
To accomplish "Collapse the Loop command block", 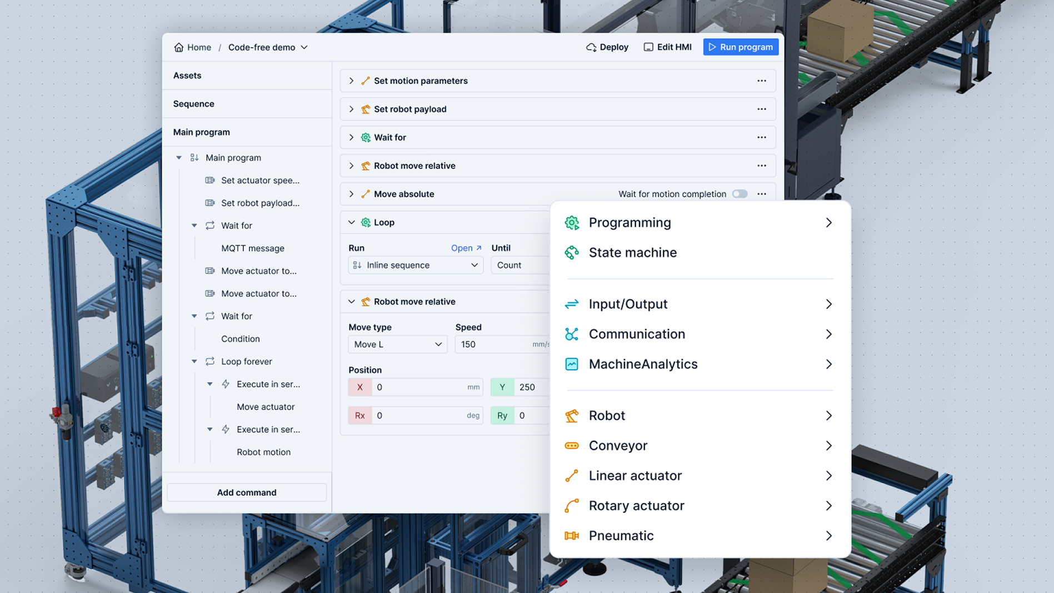I will click(x=352, y=222).
